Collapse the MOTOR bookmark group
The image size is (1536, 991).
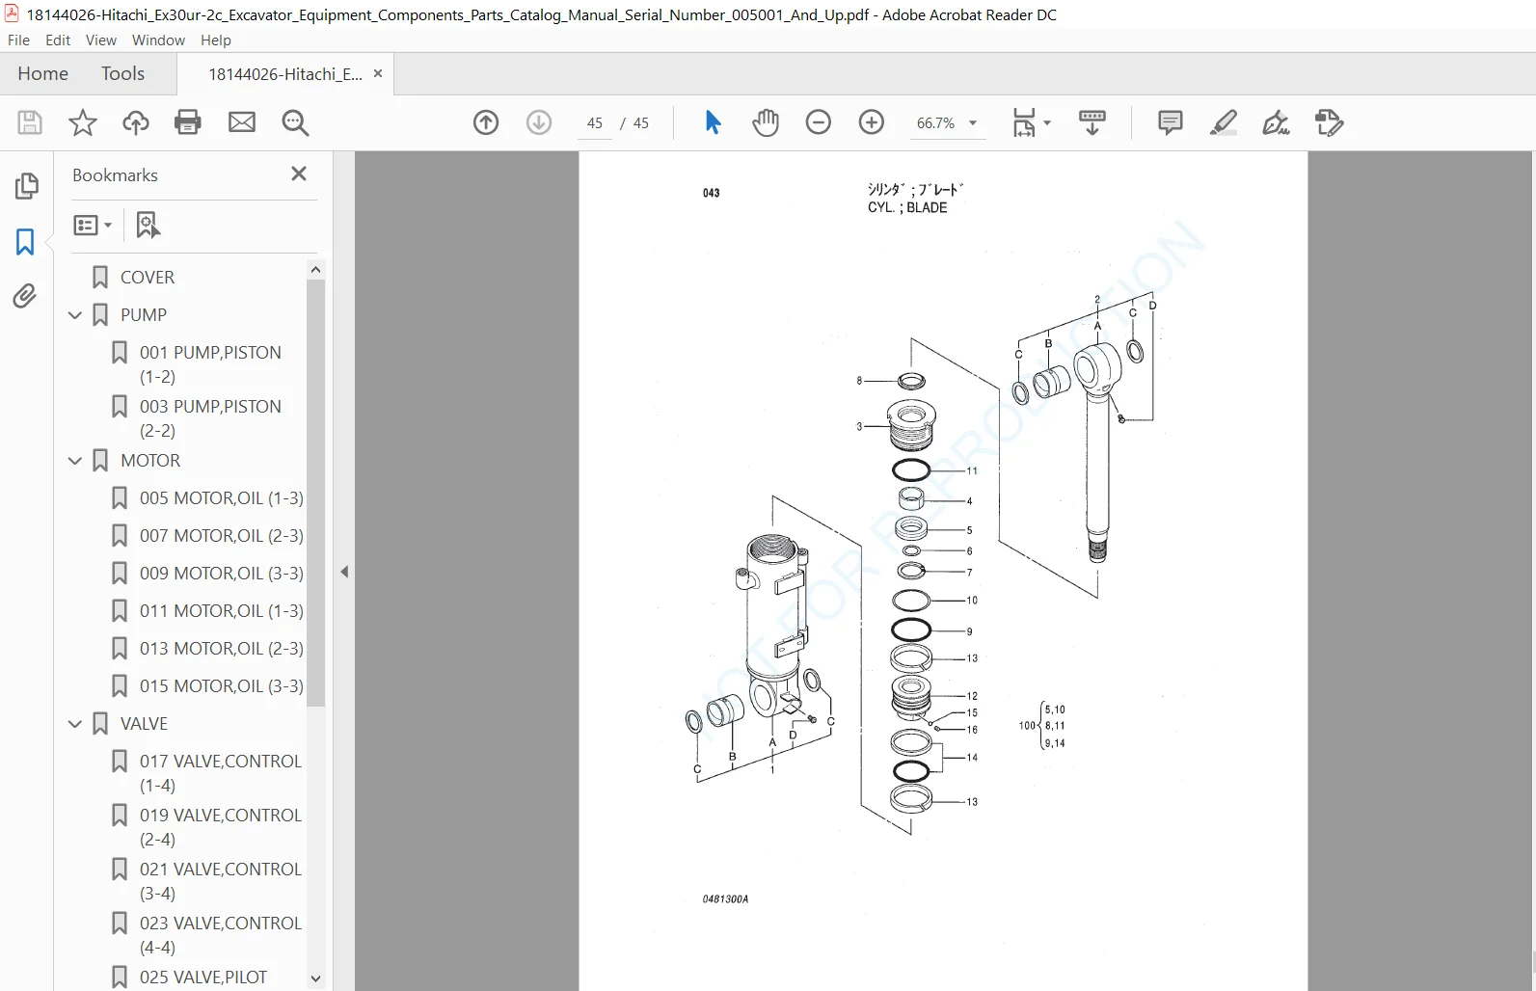point(75,461)
